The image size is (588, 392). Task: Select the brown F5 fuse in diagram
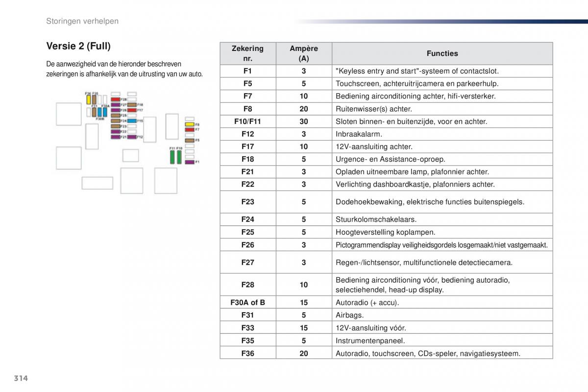190,141
